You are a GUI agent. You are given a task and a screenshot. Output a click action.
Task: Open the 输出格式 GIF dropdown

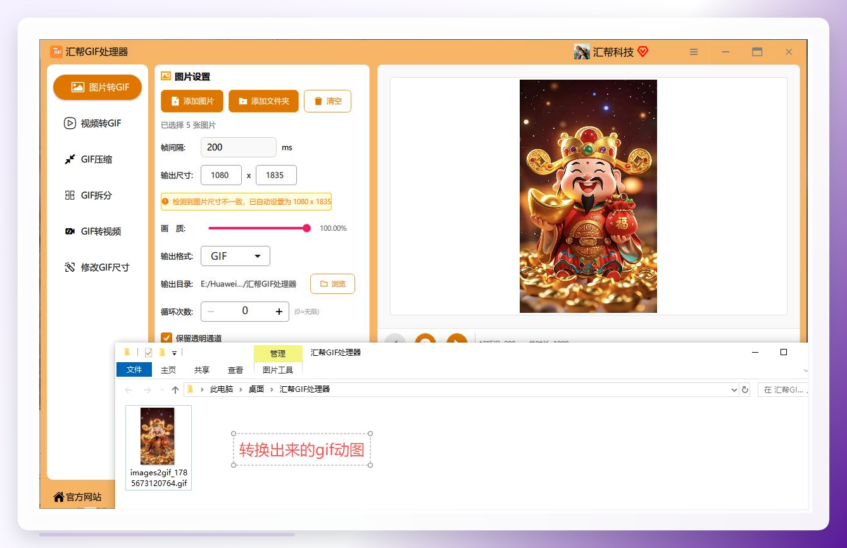[x=235, y=256]
